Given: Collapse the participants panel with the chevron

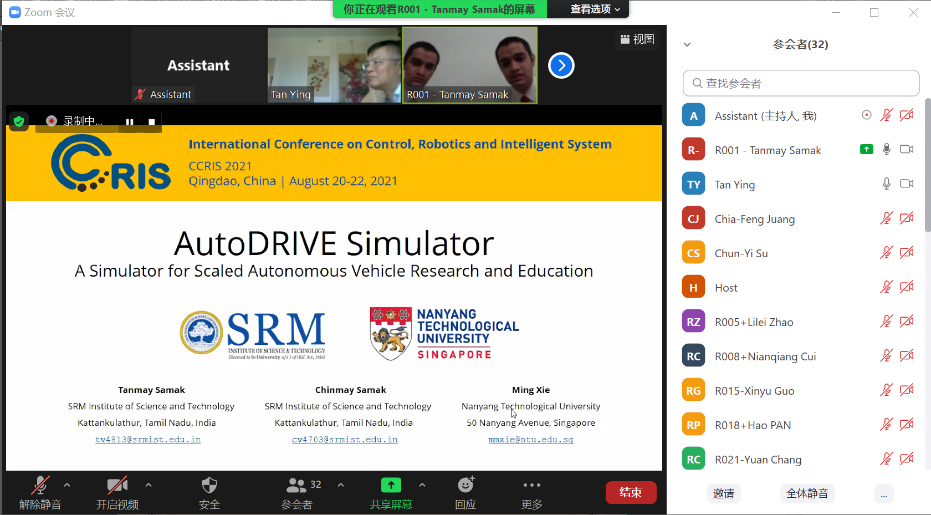Looking at the screenshot, I should [687, 44].
